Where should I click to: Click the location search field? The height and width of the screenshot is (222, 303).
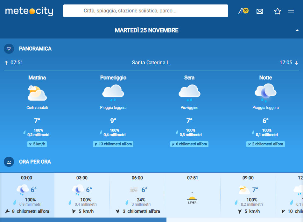click(x=145, y=11)
